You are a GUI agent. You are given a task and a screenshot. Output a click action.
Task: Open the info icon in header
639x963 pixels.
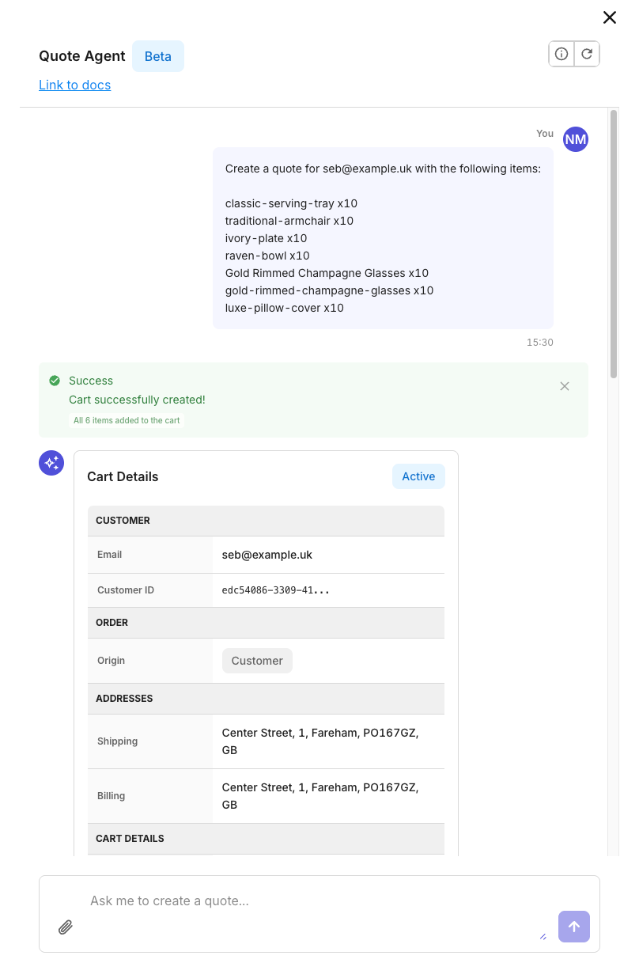click(x=561, y=54)
